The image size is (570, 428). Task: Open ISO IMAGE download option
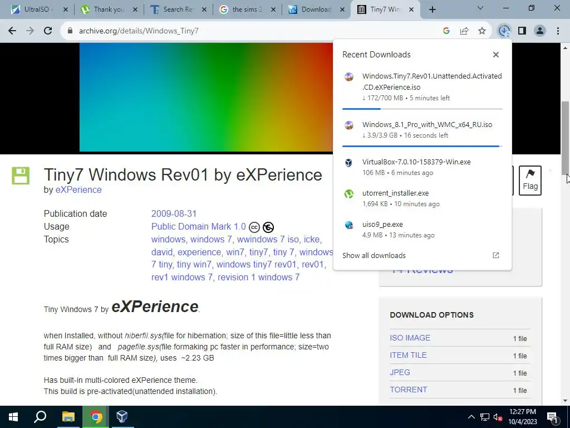410,338
